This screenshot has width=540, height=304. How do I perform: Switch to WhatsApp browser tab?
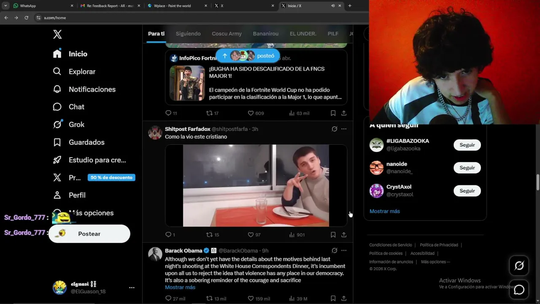pyautogui.click(x=42, y=6)
